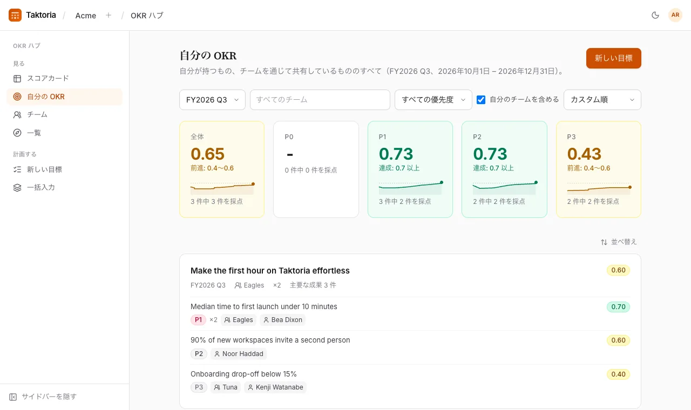
Task: Uncheck 自分のチームを含める checkbox
Action: click(x=481, y=100)
